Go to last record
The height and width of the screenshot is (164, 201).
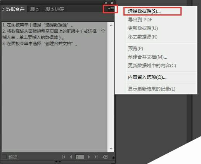(96, 157)
